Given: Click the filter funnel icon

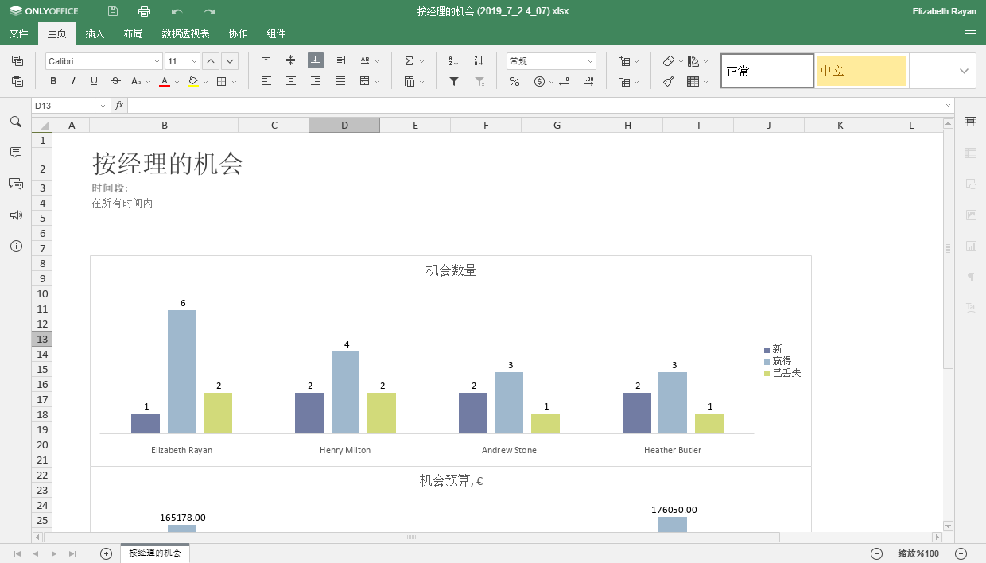Looking at the screenshot, I should pyautogui.click(x=454, y=81).
